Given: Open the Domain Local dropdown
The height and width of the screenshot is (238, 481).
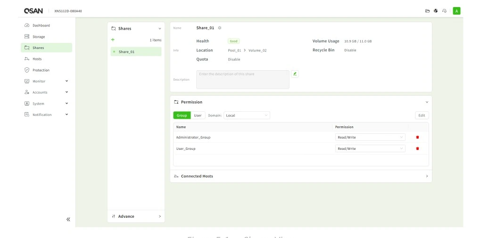Looking at the screenshot, I should (247, 115).
